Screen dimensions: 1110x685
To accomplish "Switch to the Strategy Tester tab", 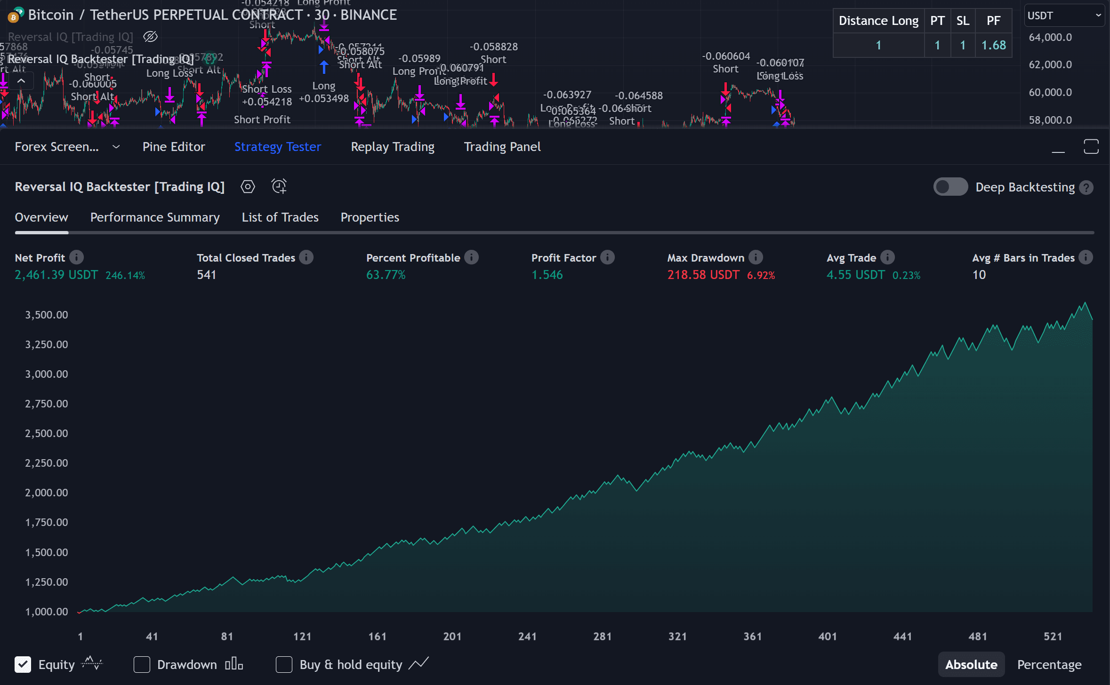I will pyautogui.click(x=278, y=147).
